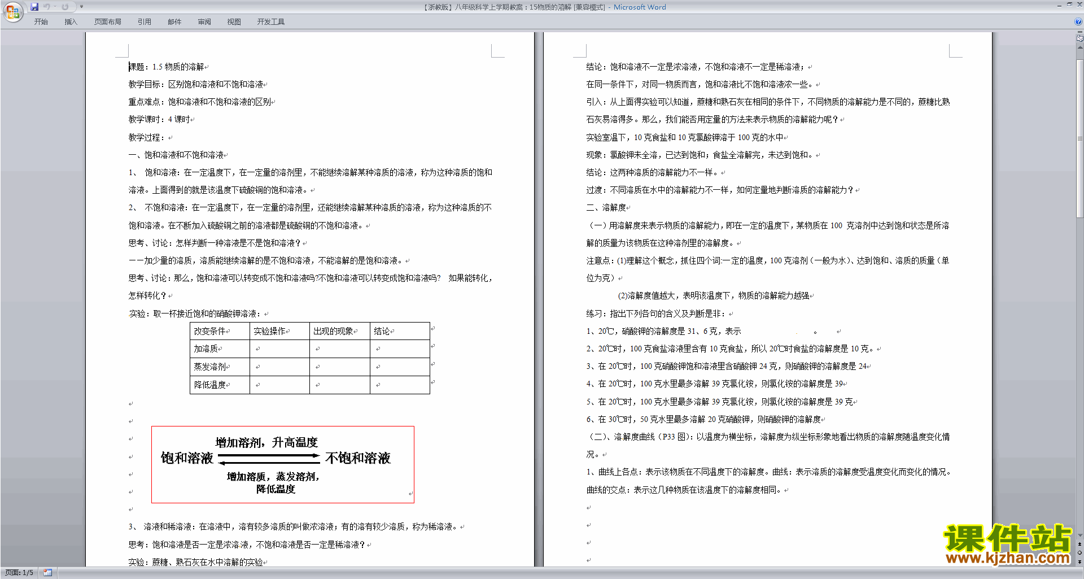The width and height of the screenshot is (1084, 579).
Task: Open Word Help via the blue question mark
Action: pyautogui.click(x=1078, y=22)
